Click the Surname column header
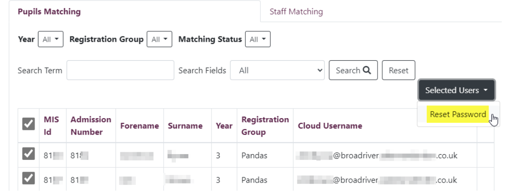The width and height of the screenshot is (515, 193). coord(185,126)
